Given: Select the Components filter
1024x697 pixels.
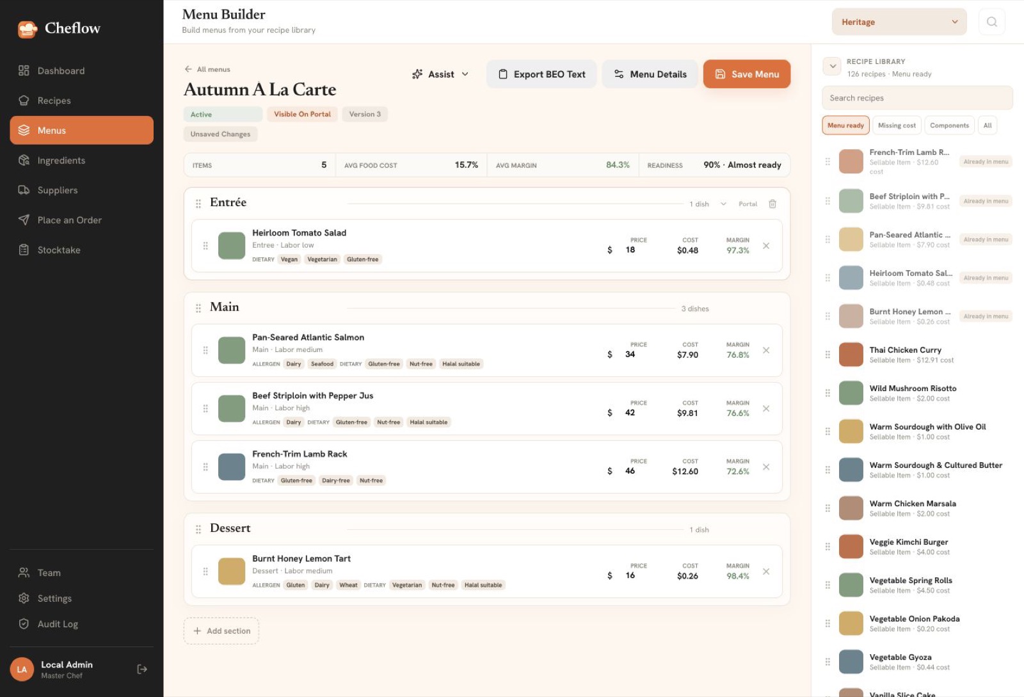Looking at the screenshot, I should pyautogui.click(x=949, y=125).
